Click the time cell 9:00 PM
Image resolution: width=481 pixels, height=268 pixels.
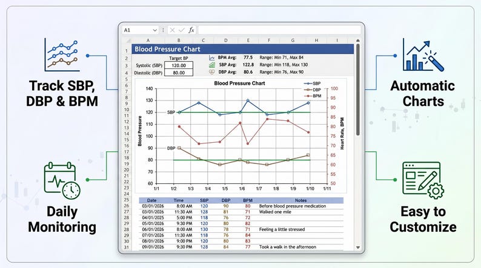184,241
